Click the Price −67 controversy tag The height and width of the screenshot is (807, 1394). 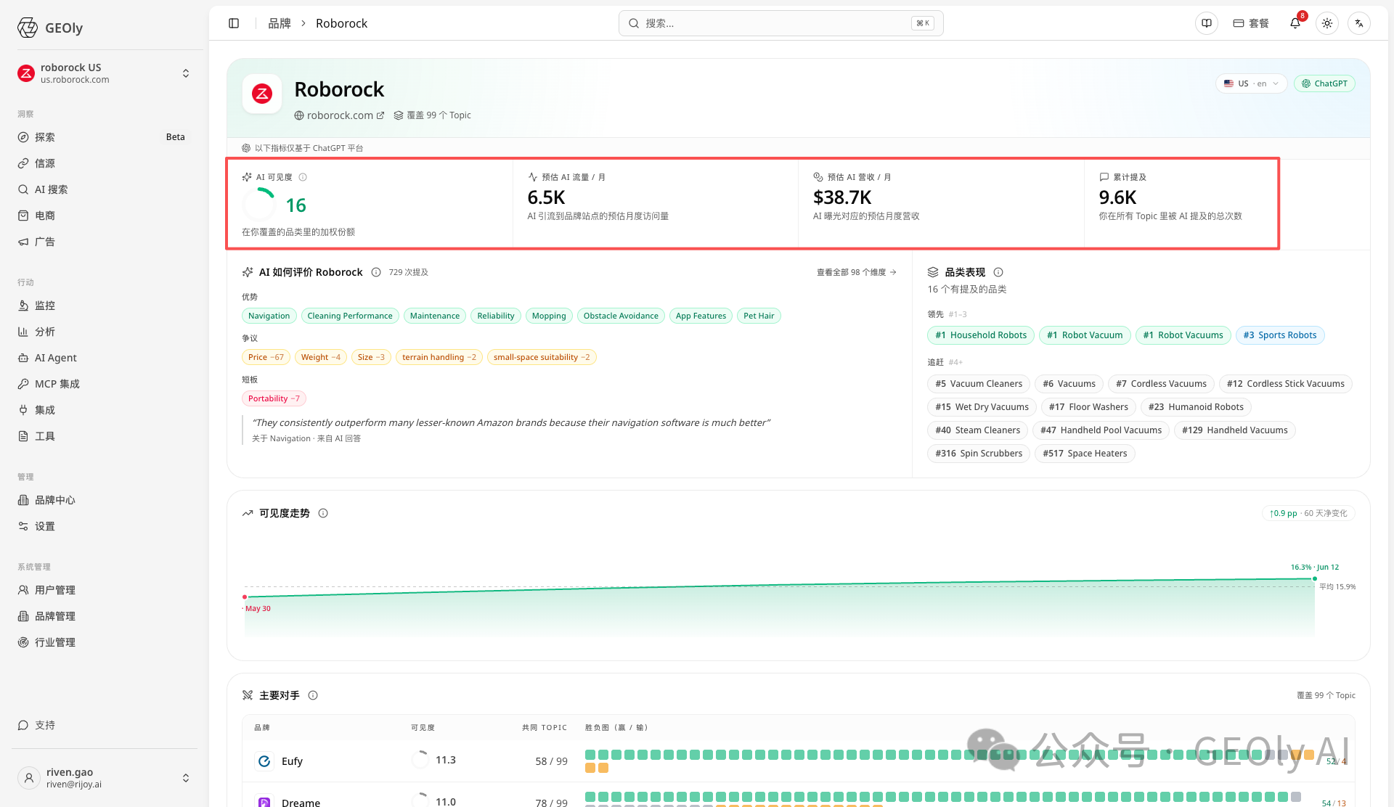point(266,357)
